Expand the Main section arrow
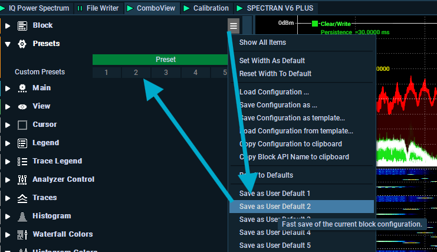Viewport: 437px width, 252px height. coord(8,89)
